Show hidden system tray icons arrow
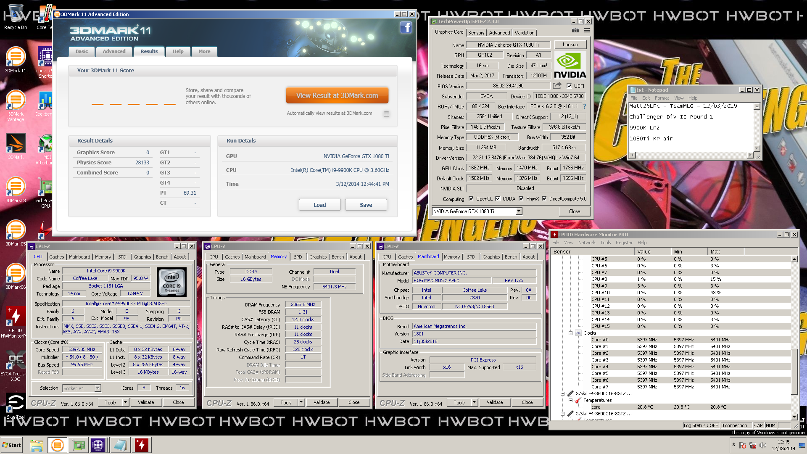 click(x=733, y=445)
